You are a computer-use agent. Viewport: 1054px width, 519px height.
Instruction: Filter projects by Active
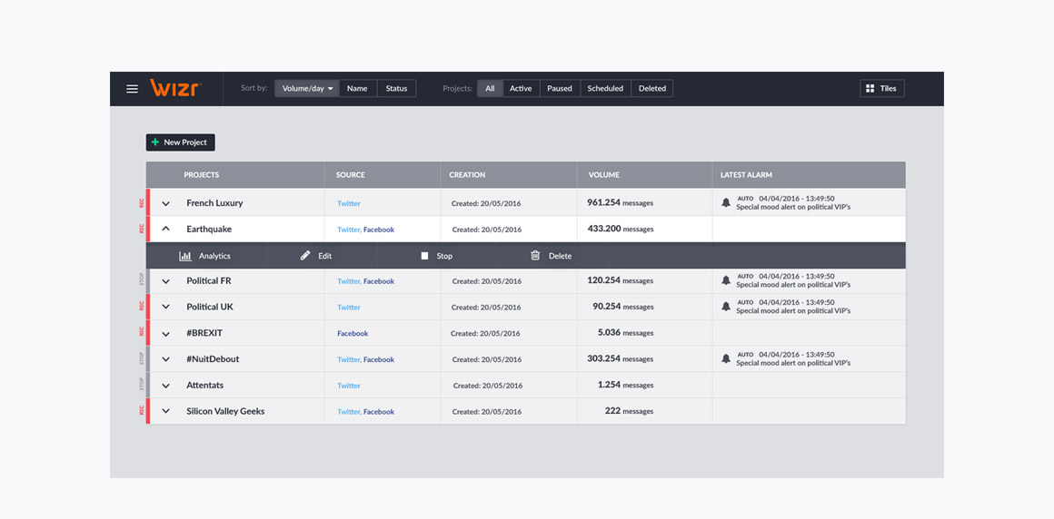tap(521, 89)
